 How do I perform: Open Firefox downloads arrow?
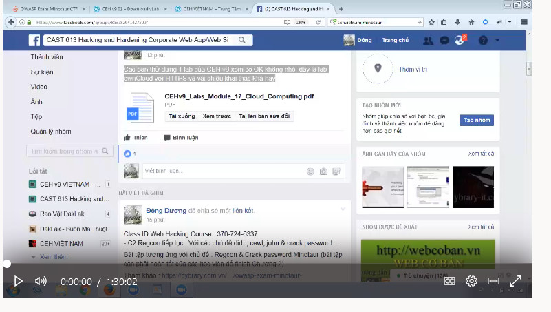[x=457, y=22]
